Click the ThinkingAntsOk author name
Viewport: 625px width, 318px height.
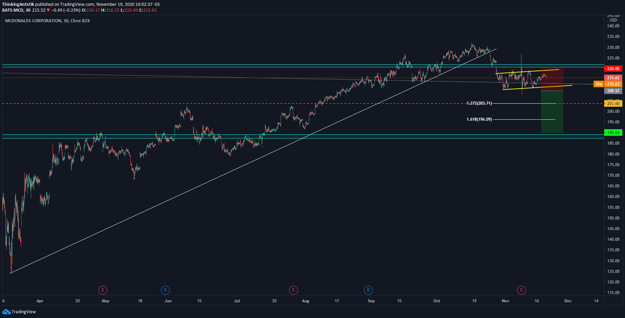[18, 4]
